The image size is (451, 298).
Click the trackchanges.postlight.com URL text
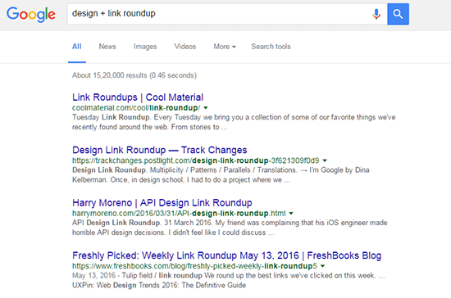(x=196, y=160)
